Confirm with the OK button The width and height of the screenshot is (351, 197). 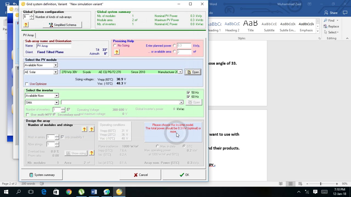click(184, 175)
